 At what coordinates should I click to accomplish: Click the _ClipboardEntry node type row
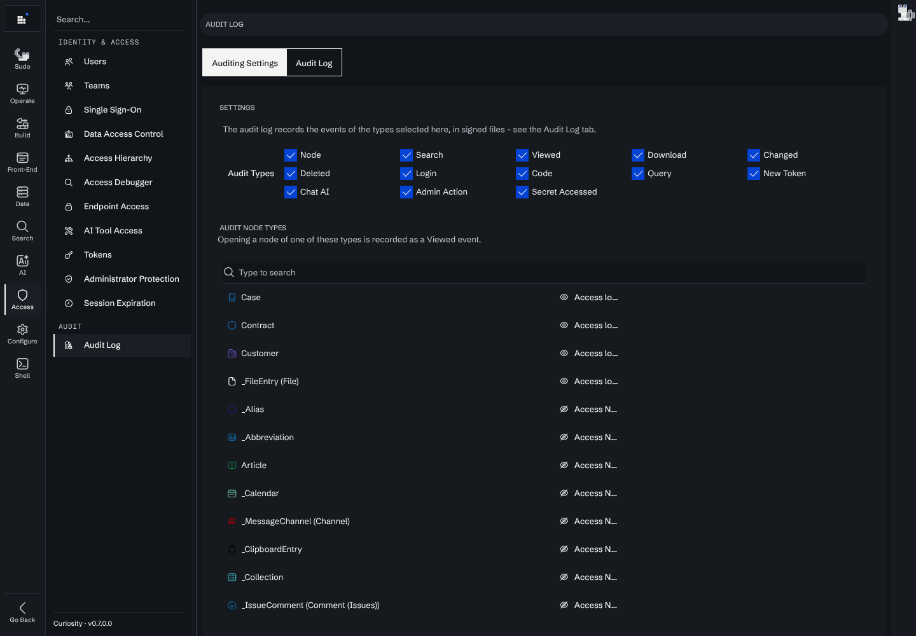pyautogui.click(x=543, y=549)
